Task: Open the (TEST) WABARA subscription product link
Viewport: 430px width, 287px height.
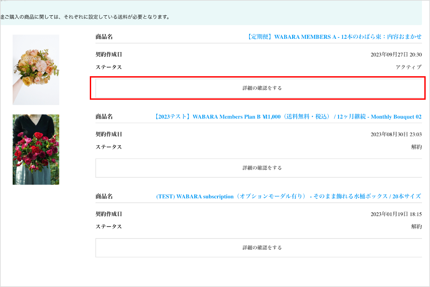Action: 288,197
